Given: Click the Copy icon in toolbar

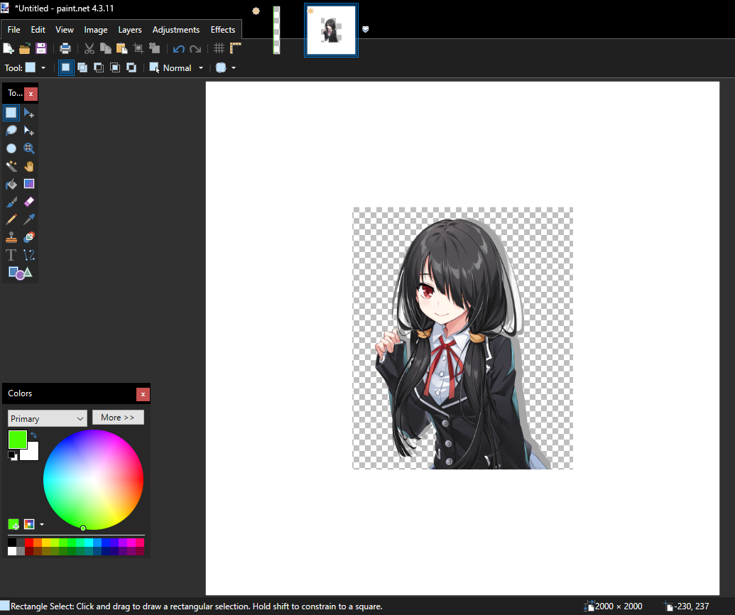Looking at the screenshot, I should (106, 48).
